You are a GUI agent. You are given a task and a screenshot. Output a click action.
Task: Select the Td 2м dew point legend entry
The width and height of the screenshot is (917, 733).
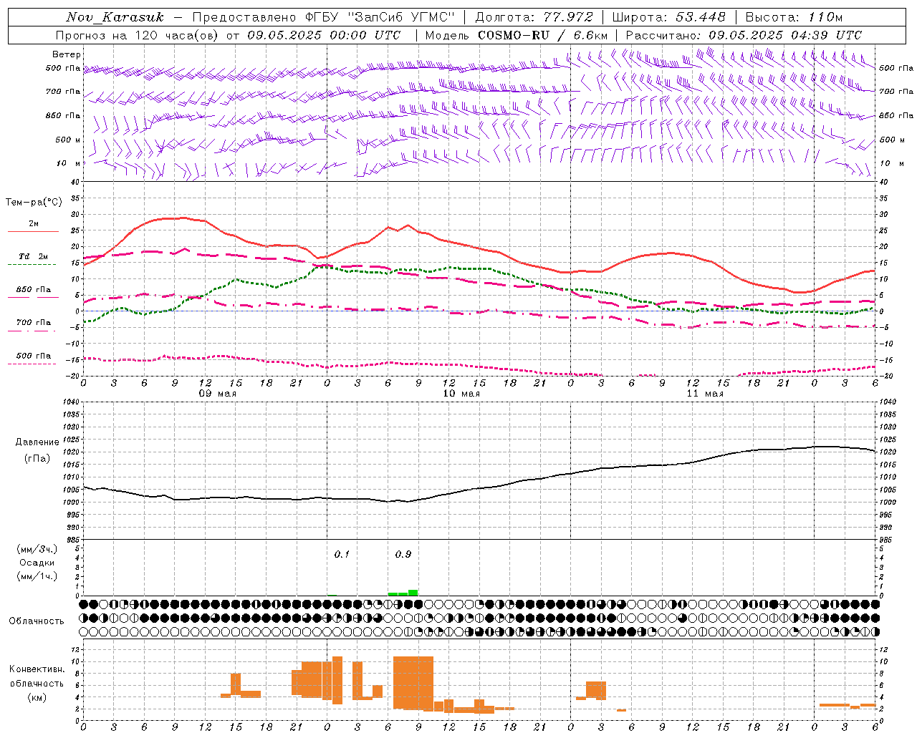tap(33, 256)
